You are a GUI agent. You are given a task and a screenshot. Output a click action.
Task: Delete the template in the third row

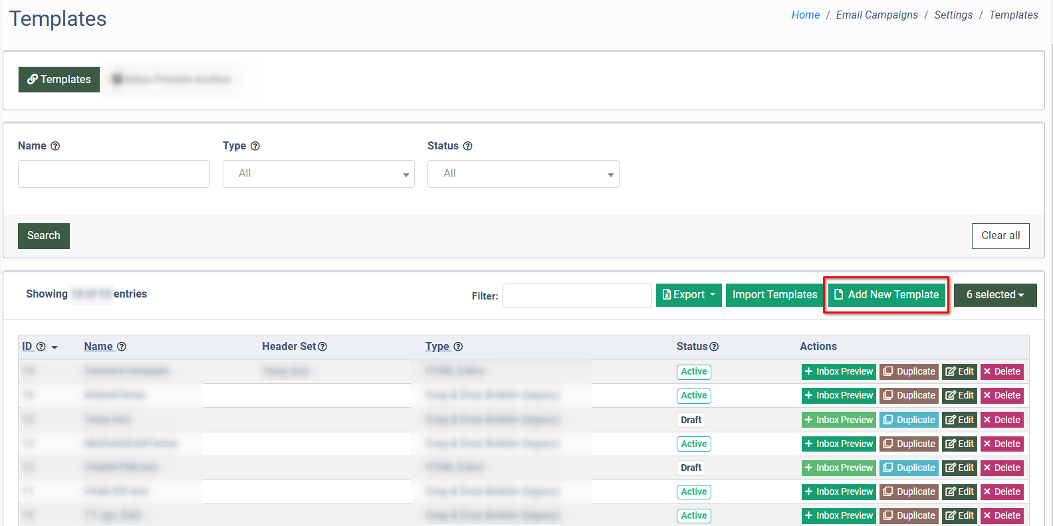coord(1002,420)
